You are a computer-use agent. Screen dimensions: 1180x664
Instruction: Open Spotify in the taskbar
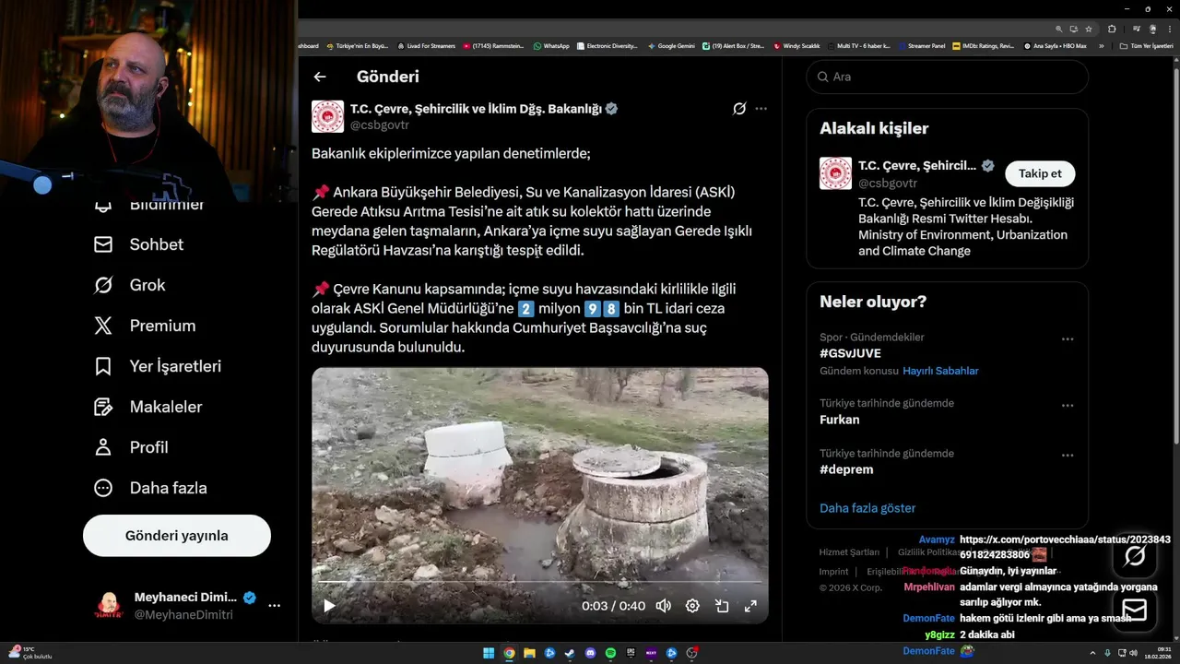tap(610, 653)
